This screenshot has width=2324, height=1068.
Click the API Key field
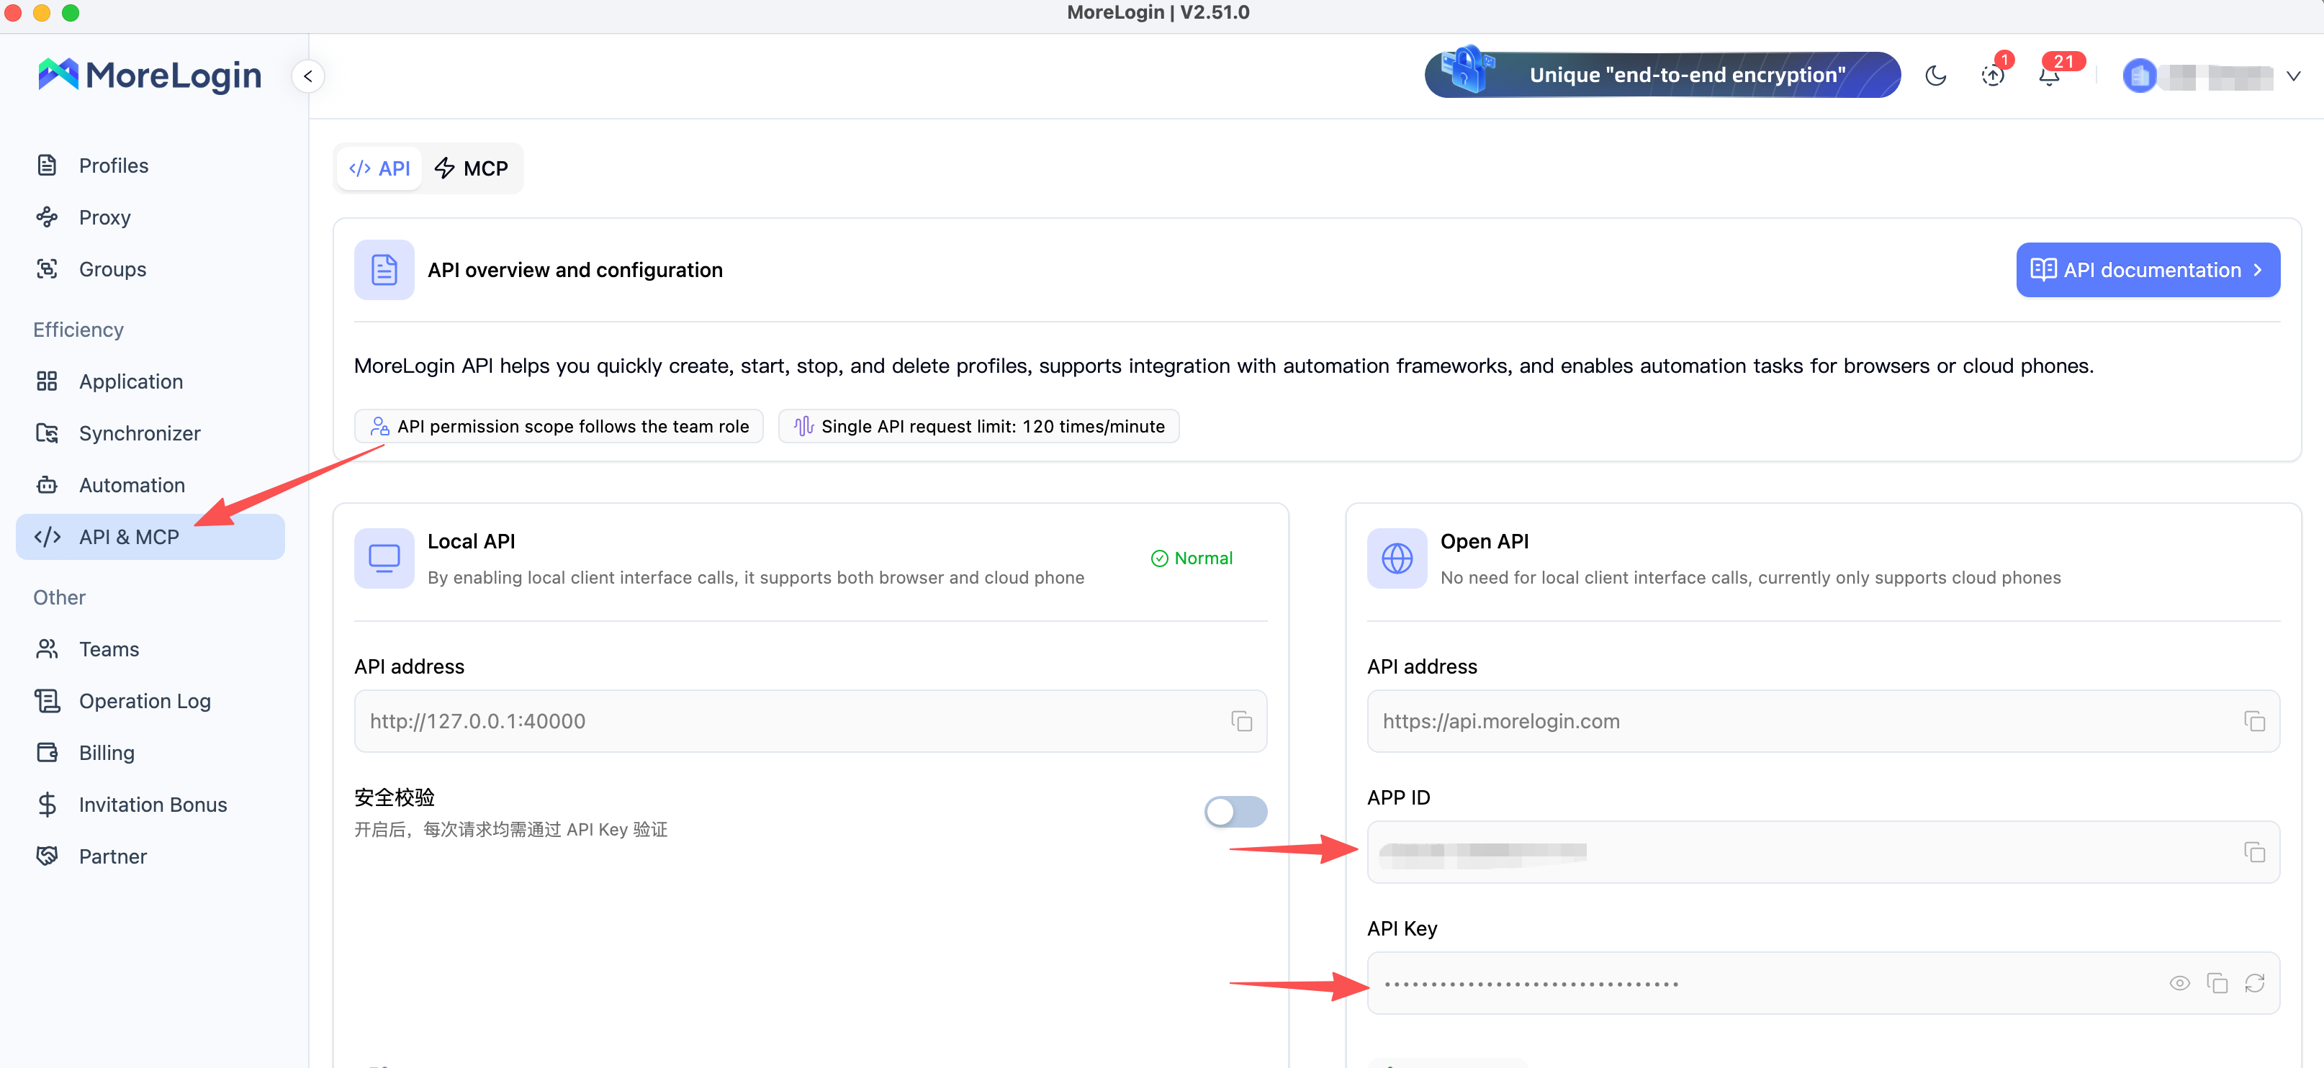(1822, 983)
